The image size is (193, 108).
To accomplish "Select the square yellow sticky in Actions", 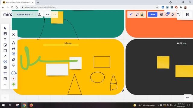I will click(163, 62).
